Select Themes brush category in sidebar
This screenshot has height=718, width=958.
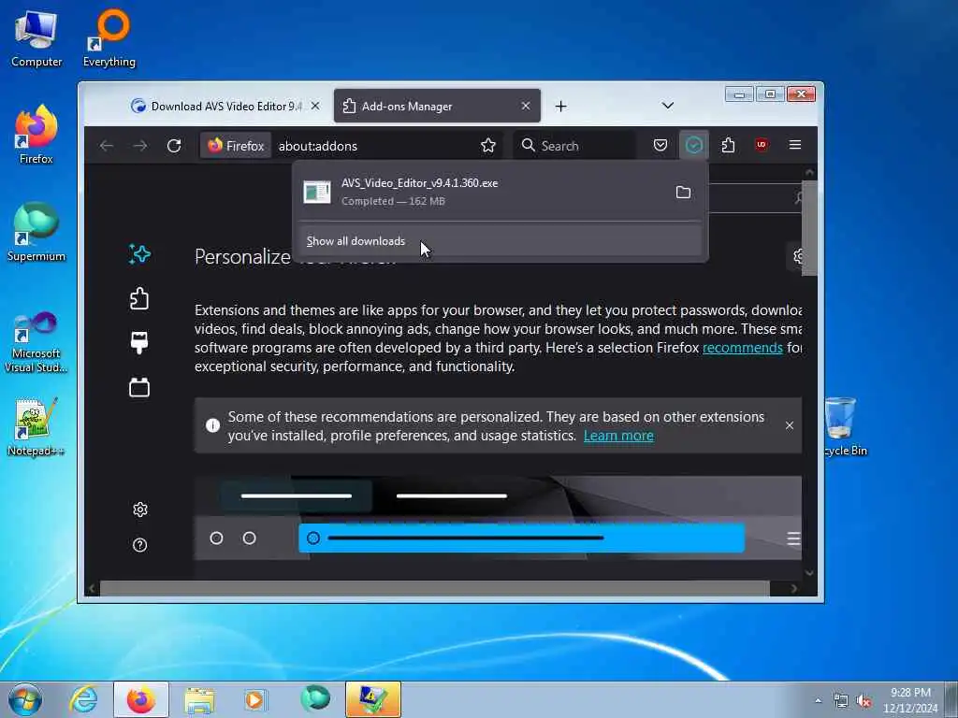(x=139, y=342)
